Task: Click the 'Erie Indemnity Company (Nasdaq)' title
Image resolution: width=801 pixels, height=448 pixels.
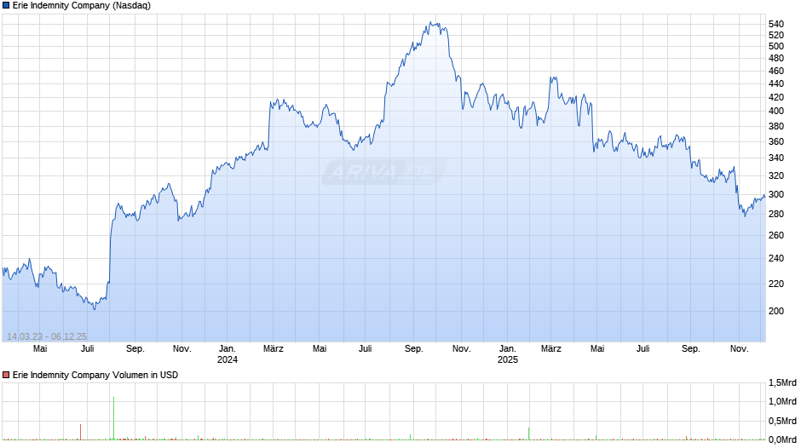Action: pyautogui.click(x=82, y=6)
